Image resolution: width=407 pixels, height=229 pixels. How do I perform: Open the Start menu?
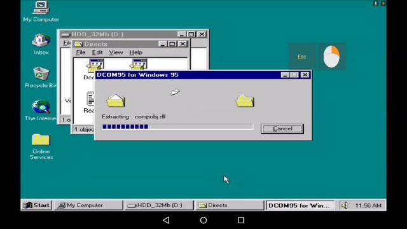point(37,205)
